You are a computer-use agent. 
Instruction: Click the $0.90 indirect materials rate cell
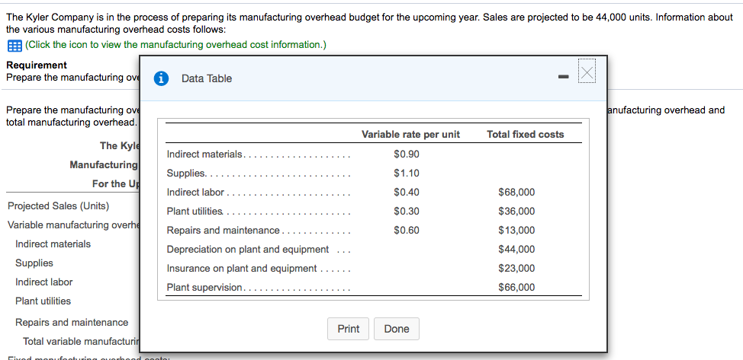pos(407,155)
